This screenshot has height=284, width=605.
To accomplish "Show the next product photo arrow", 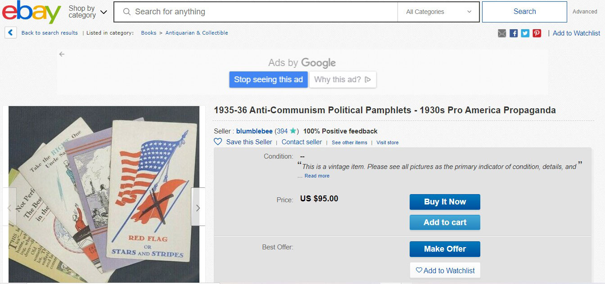I will [197, 208].
